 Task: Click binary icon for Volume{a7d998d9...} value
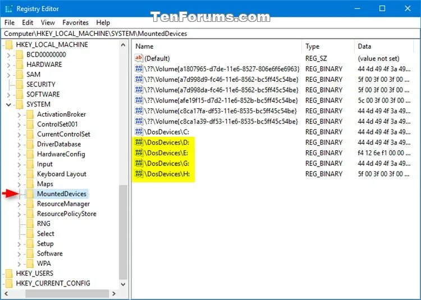coord(139,79)
